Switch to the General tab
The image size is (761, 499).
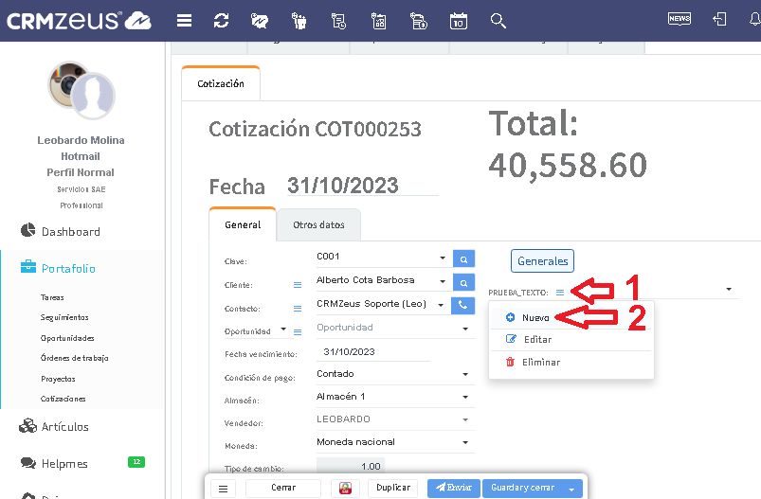tap(243, 224)
